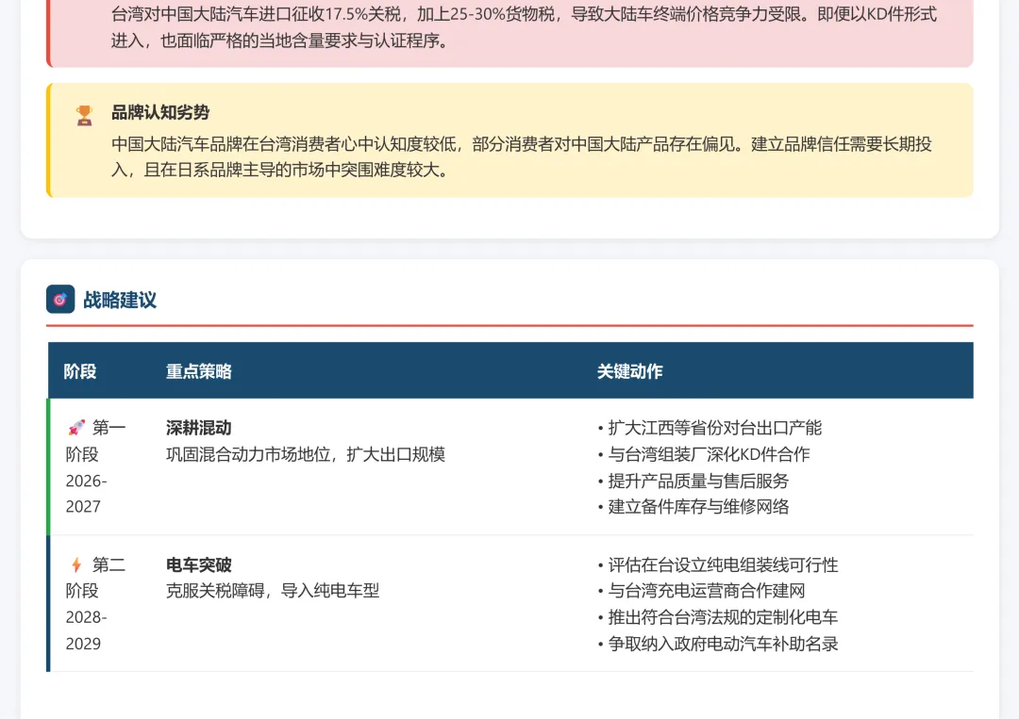Select the 电车突破 strategy title
The height and width of the screenshot is (719, 1019).
(199, 564)
